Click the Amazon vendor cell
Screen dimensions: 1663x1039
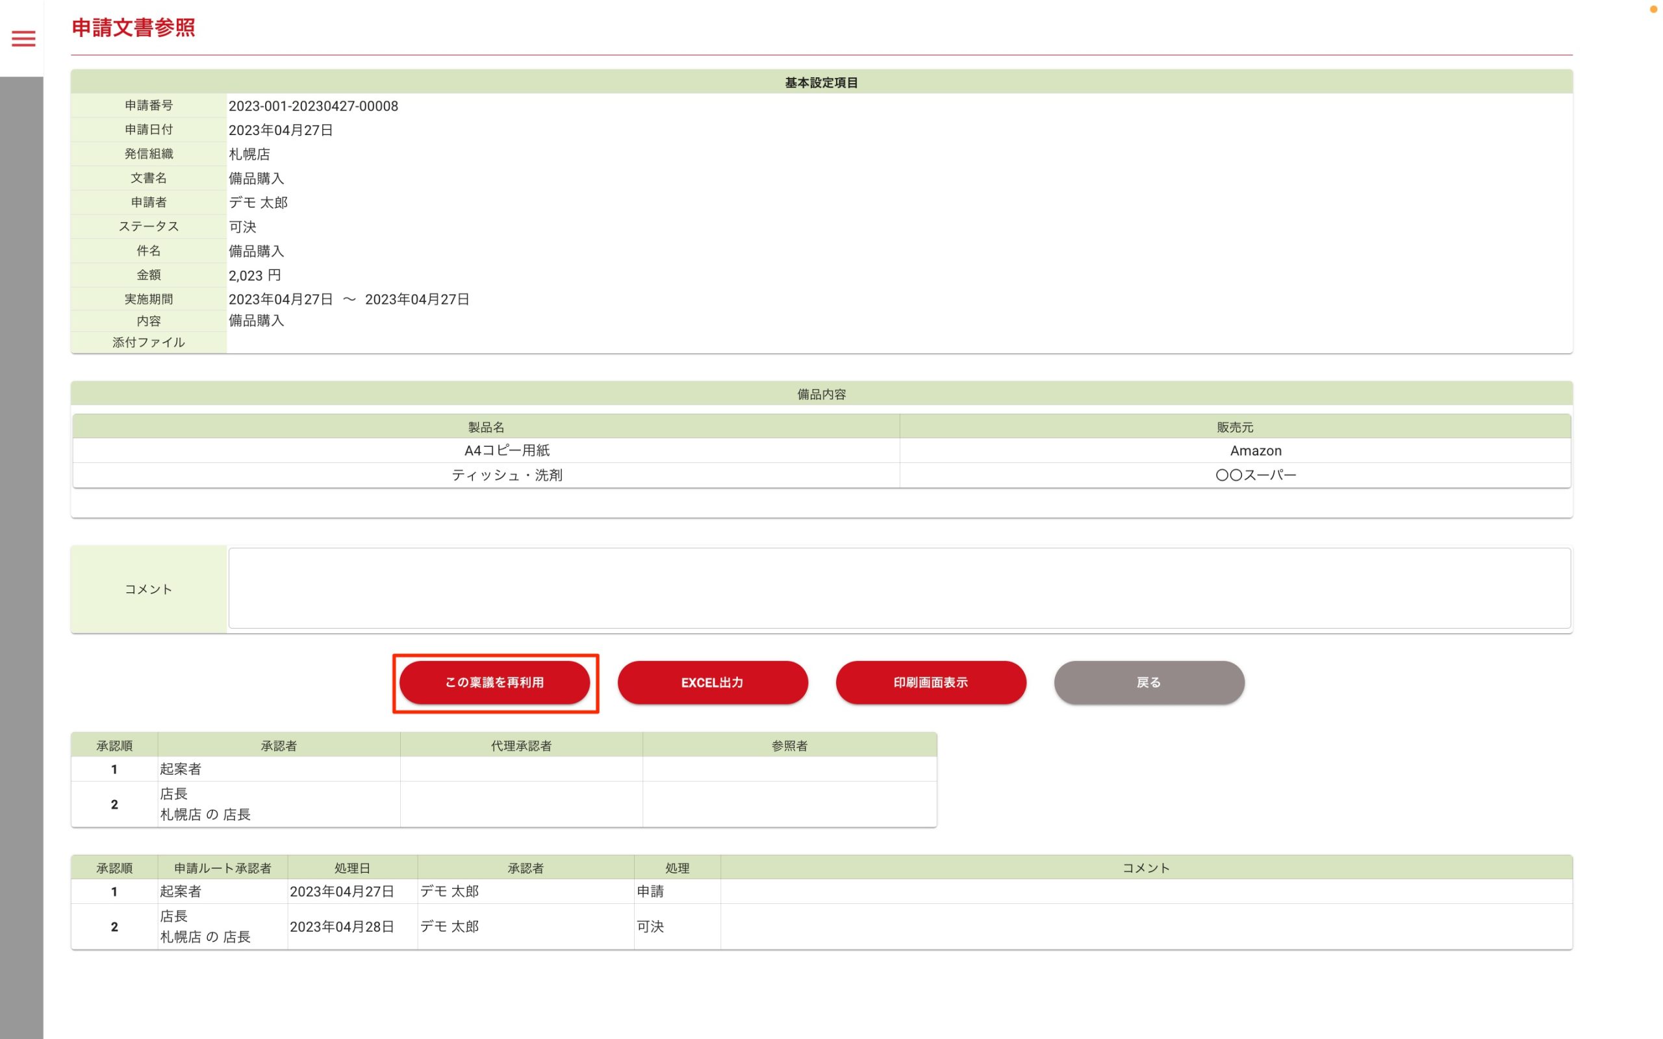point(1256,451)
